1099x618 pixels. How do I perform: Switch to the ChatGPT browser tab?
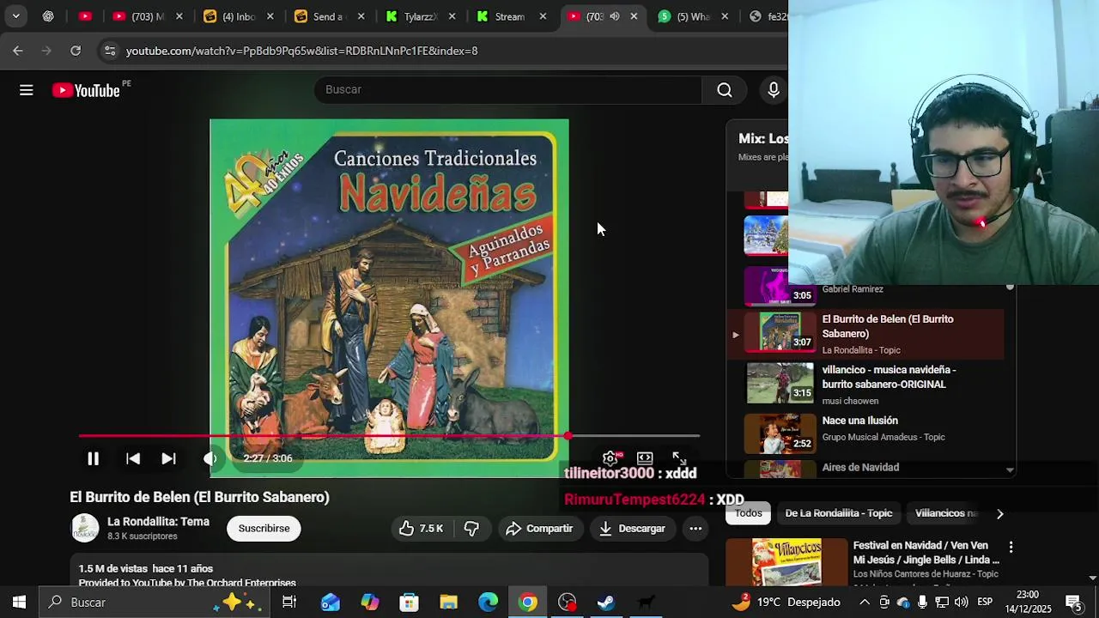(48, 16)
